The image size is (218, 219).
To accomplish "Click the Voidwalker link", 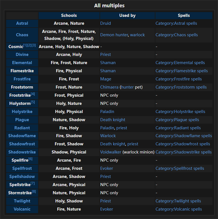I will click(x=111, y=152).
